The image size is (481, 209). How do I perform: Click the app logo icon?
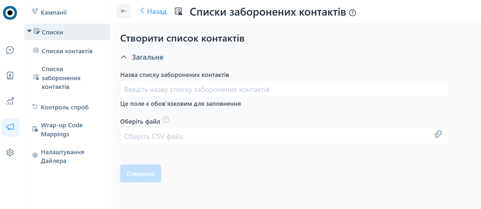[x=10, y=13]
